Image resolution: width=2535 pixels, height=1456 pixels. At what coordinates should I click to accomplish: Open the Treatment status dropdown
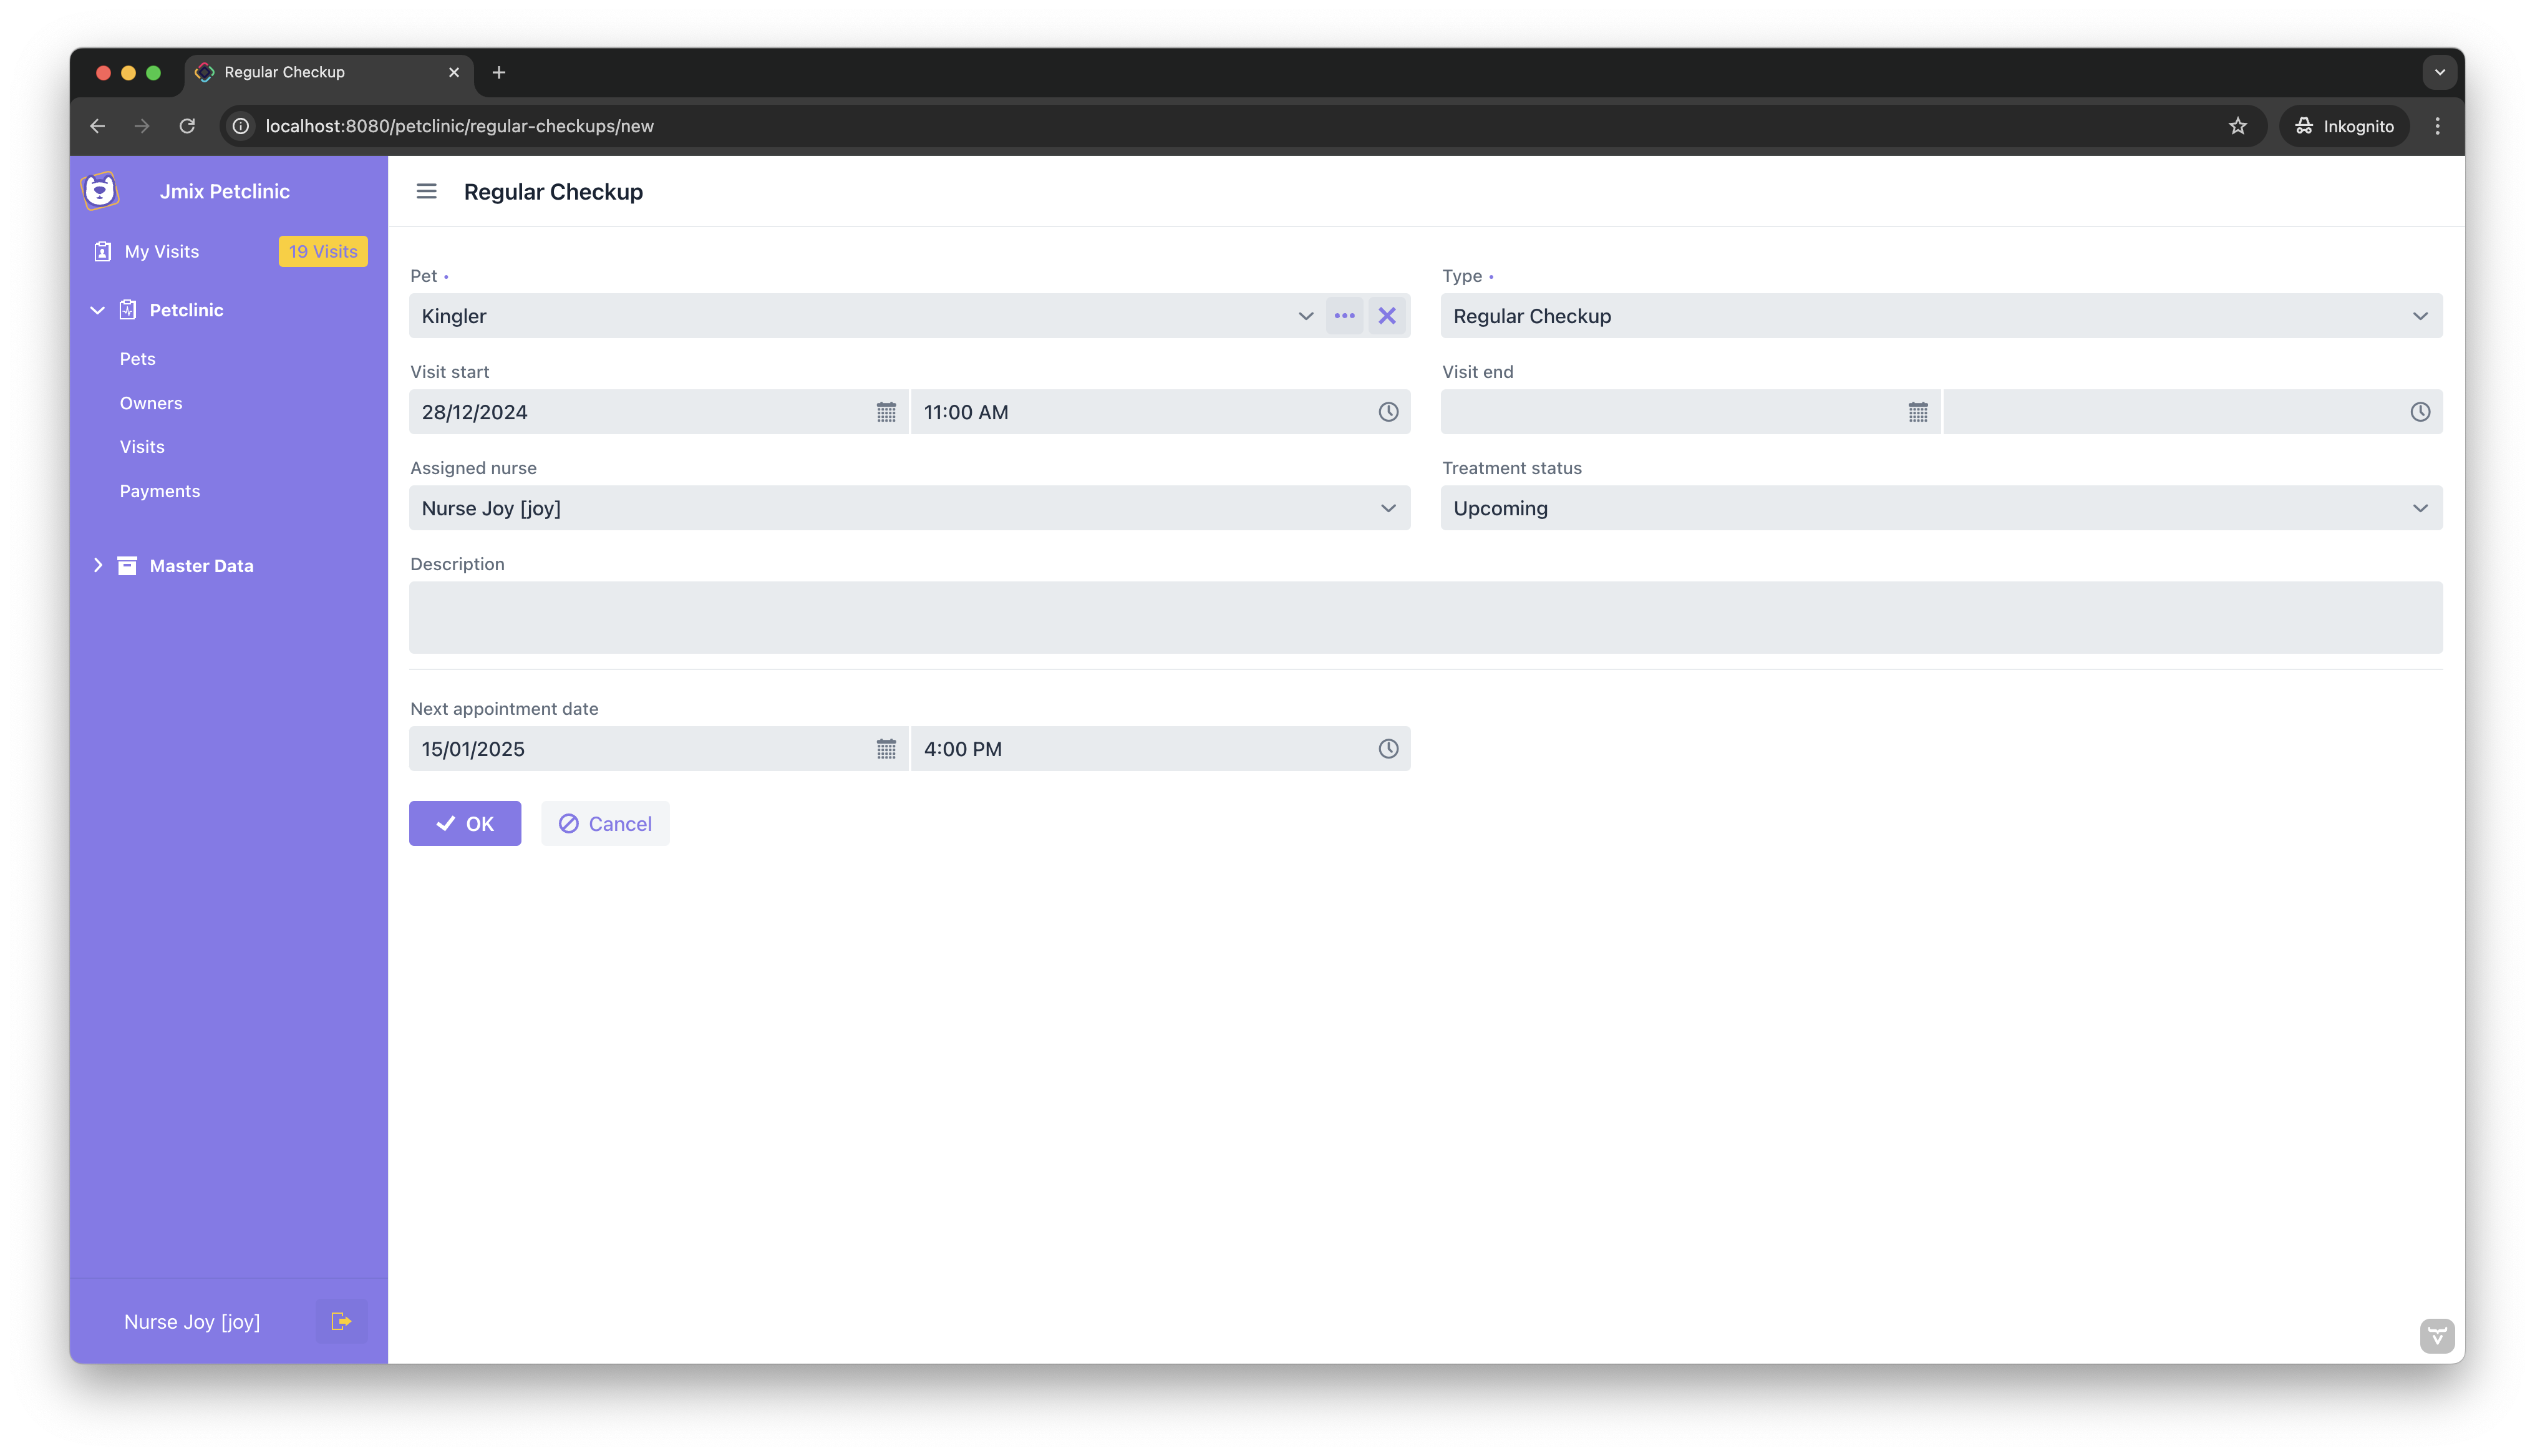[2419, 508]
